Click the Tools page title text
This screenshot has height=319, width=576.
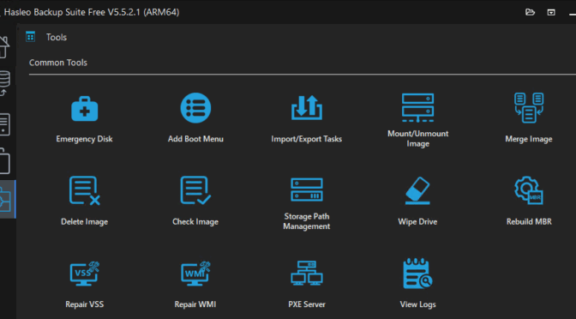point(57,37)
